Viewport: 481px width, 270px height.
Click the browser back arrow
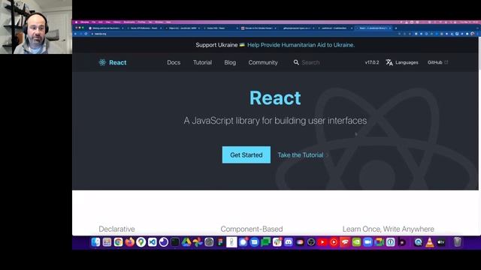75,34
